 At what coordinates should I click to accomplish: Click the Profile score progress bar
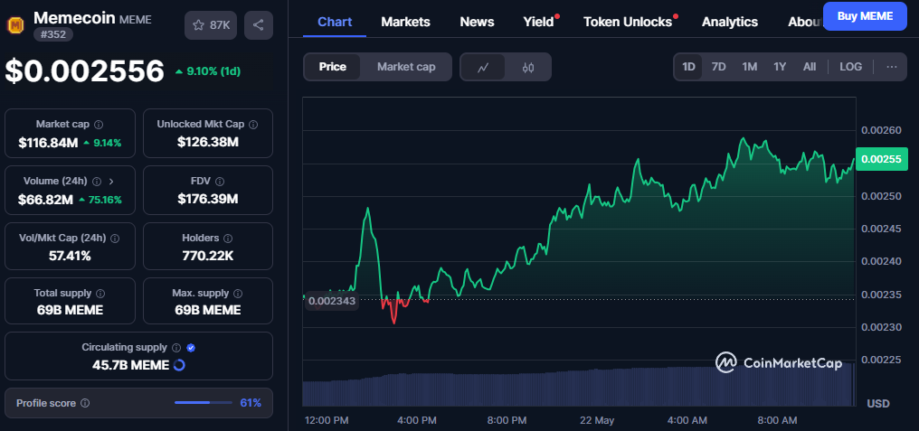204,403
